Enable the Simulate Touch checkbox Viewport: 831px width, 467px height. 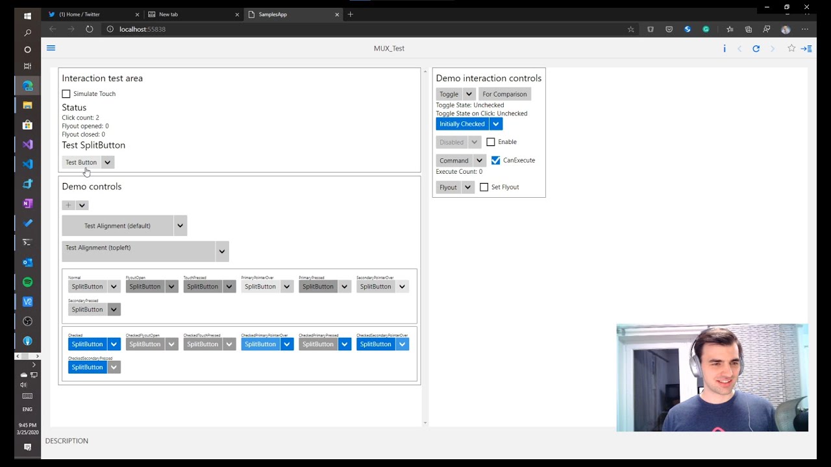coord(66,94)
